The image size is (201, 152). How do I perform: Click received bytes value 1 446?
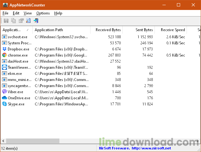117,92
